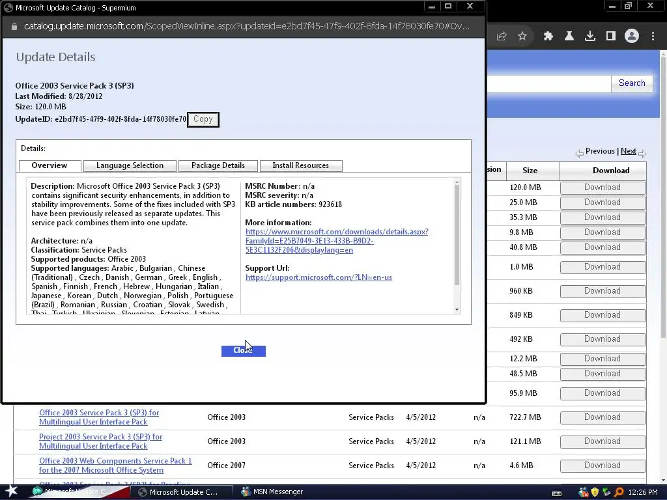The width and height of the screenshot is (667, 500).
Task: Click the Search button in the catalog
Action: tap(632, 83)
